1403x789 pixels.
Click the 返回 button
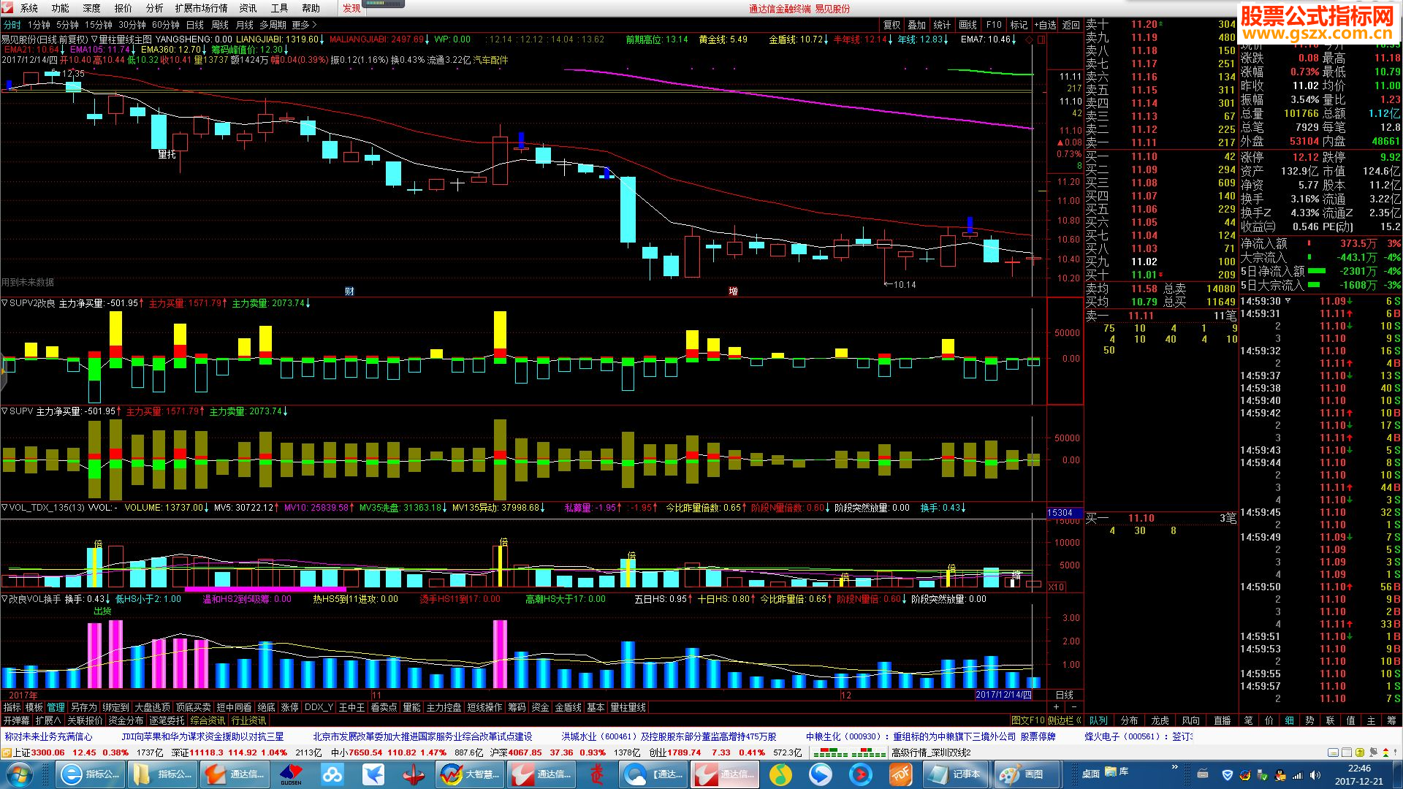coord(1071,25)
